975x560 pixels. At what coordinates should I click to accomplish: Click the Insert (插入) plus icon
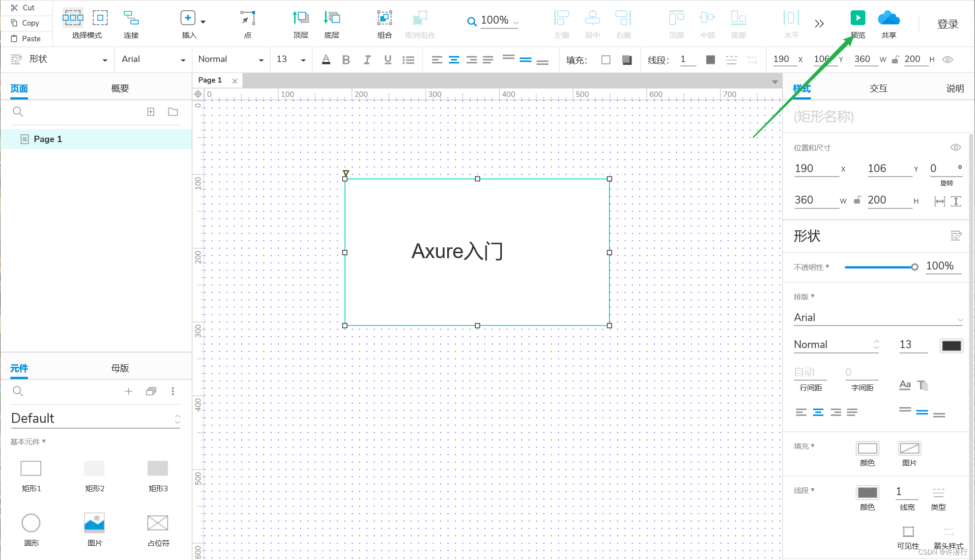click(x=188, y=18)
